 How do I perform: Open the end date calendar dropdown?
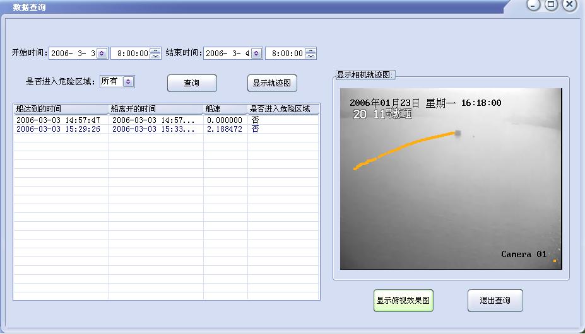(x=256, y=54)
